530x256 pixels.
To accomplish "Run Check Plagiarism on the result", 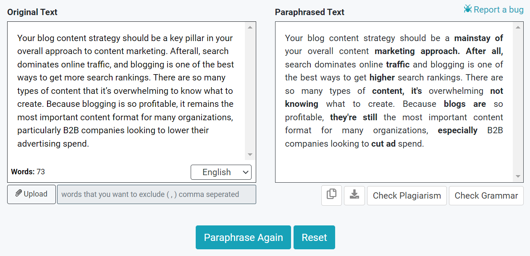I will [407, 196].
